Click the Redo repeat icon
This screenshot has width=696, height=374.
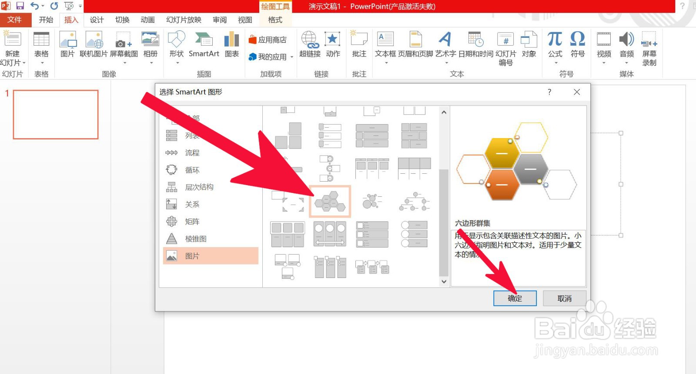pos(54,6)
